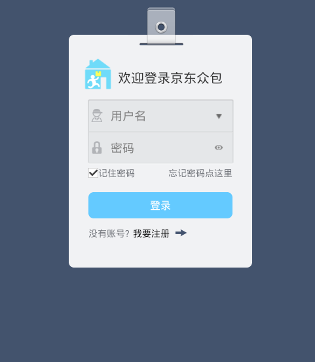The width and height of the screenshot is (315, 362).
Task: Click the courier avatar icon beside 用户名
Action: [x=97, y=115]
